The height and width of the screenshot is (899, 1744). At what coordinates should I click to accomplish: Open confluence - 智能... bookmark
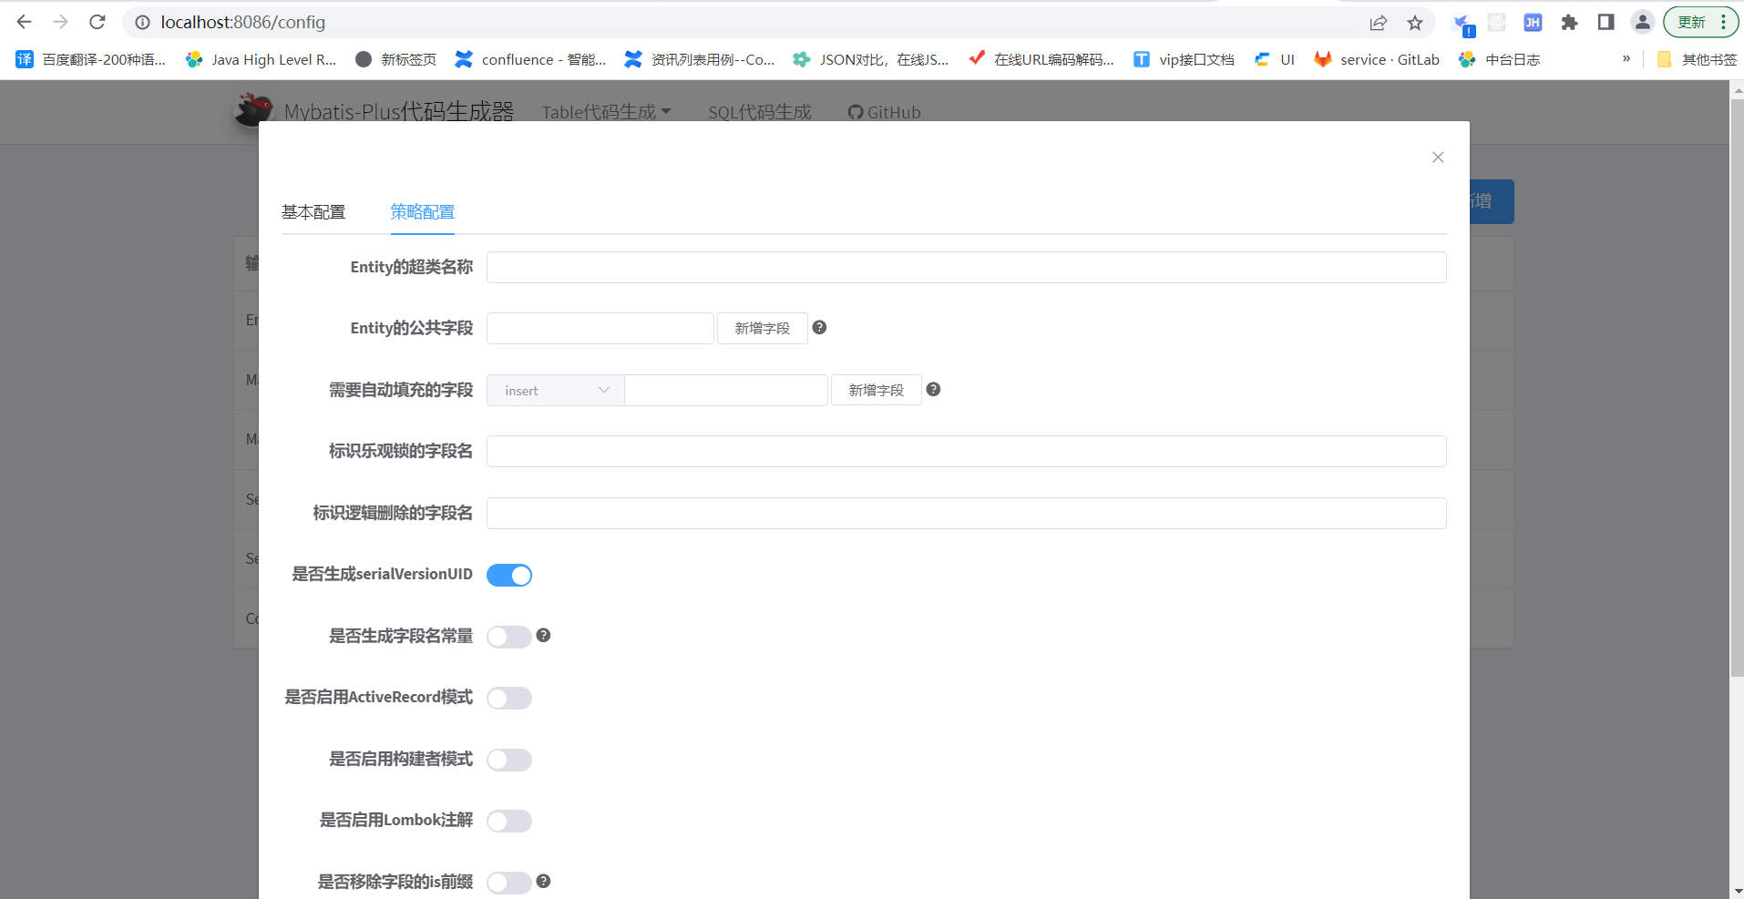(530, 59)
